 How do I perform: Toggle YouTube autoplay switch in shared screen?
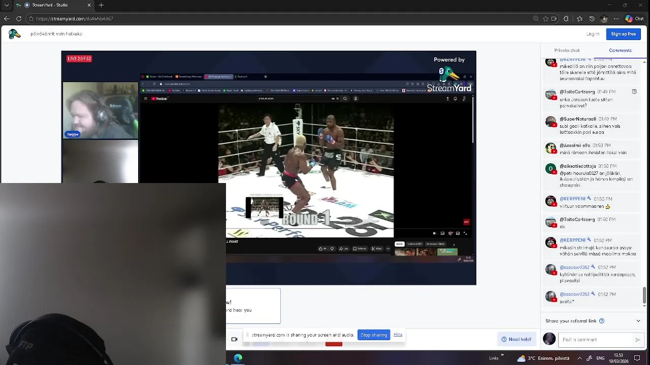(434, 233)
